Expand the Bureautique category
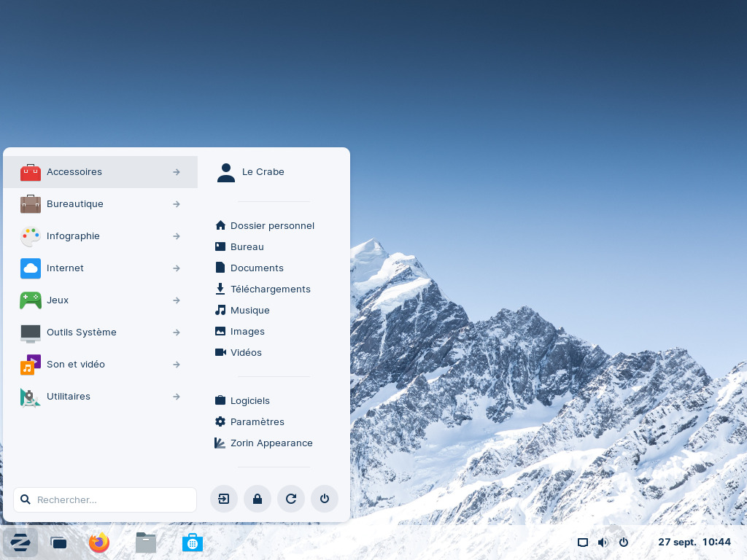This screenshot has width=747, height=560. click(101, 204)
